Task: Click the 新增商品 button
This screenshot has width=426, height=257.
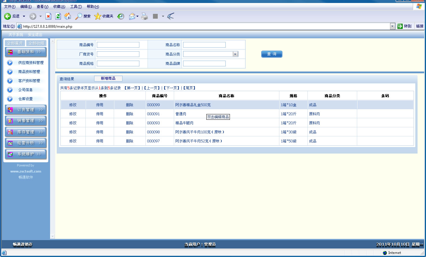Action: 108,78
